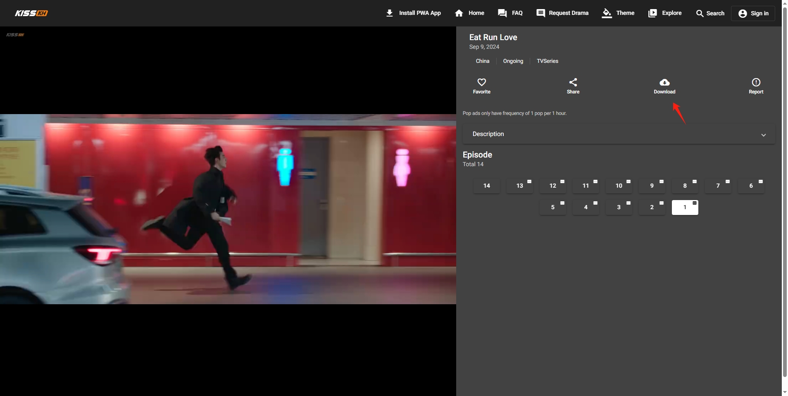Play episode 7
Image resolution: width=788 pixels, height=396 pixels.
718,186
